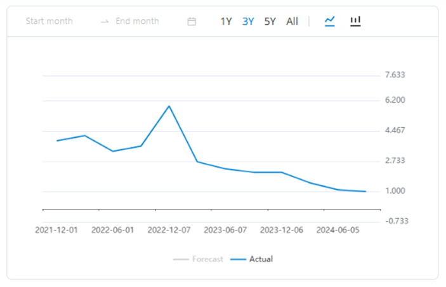Choose the 5Y time range

(270, 22)
